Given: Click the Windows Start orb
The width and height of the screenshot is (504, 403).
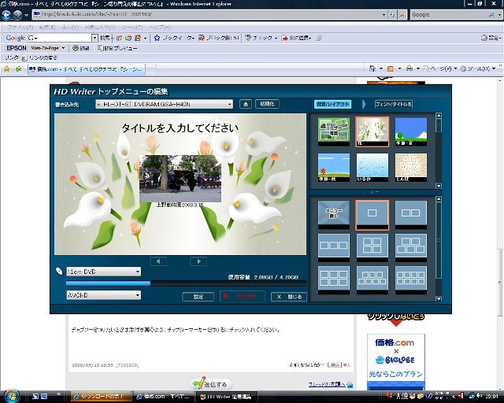Looking at the screenshot, I should [12, 396].
